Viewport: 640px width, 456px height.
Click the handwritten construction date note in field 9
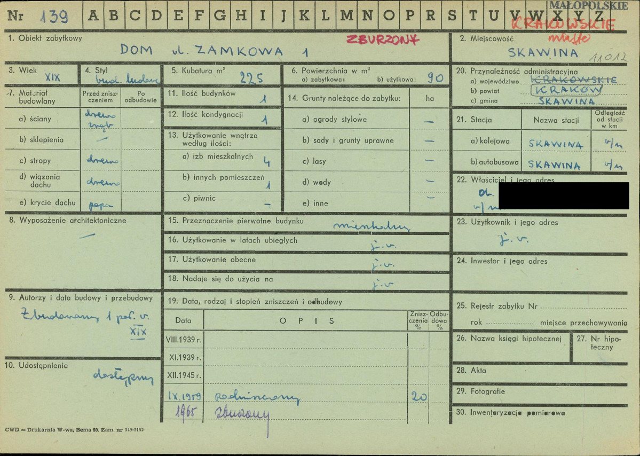(x=85, y=323)
